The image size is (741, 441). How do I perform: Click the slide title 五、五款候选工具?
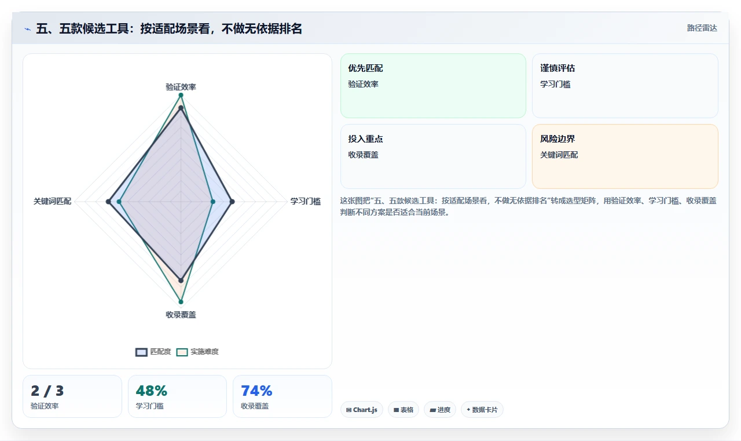[169, 28]
